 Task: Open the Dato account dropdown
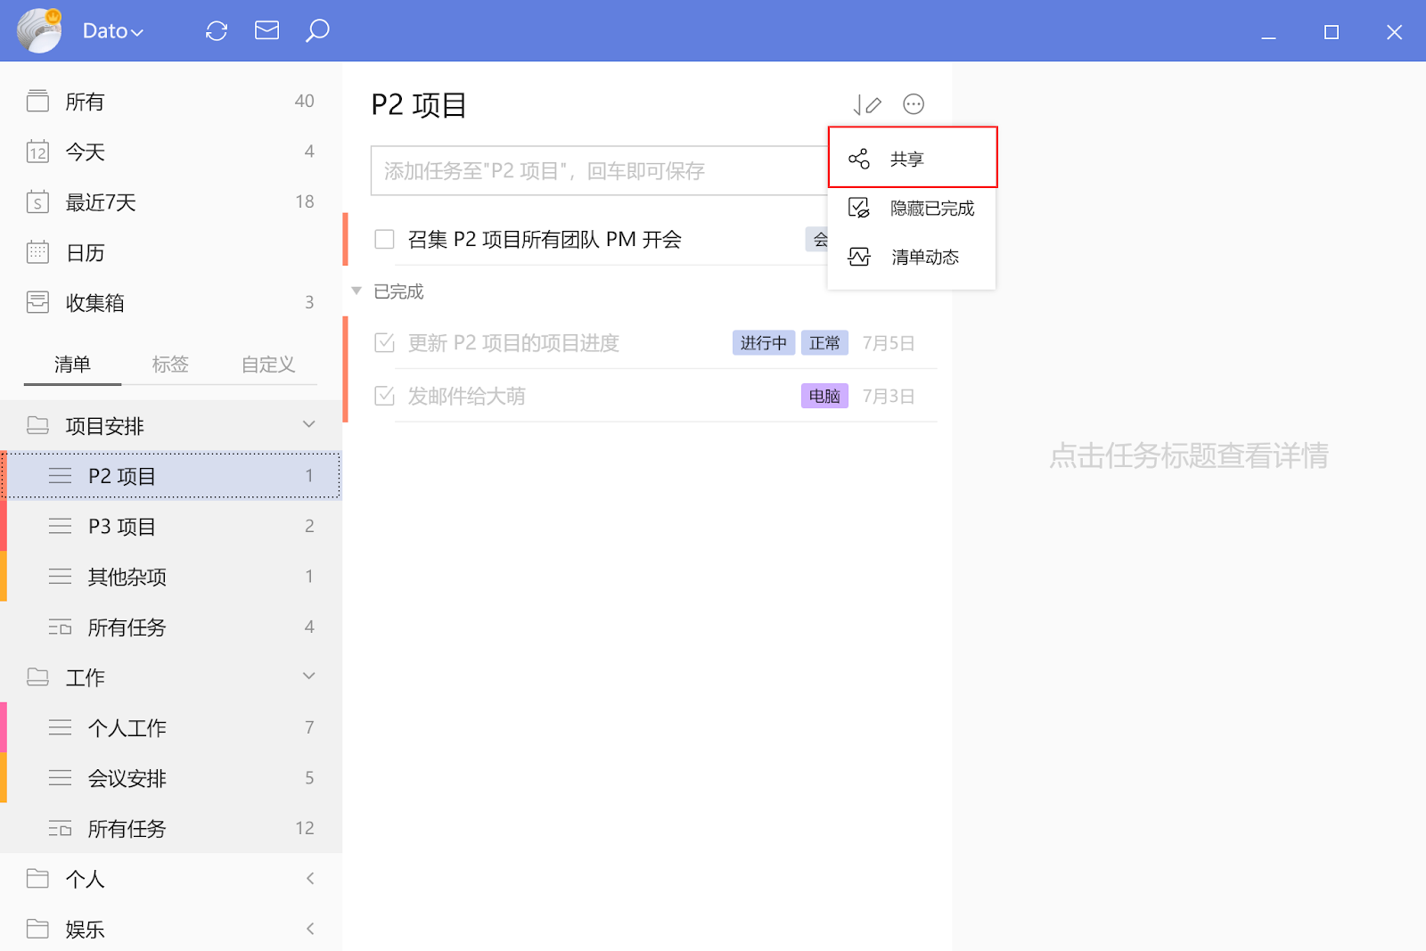click(113, 31)
